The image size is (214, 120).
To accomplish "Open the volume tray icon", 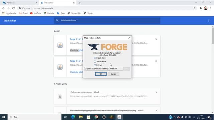I will pyautogui.click(x=190, y=117).
